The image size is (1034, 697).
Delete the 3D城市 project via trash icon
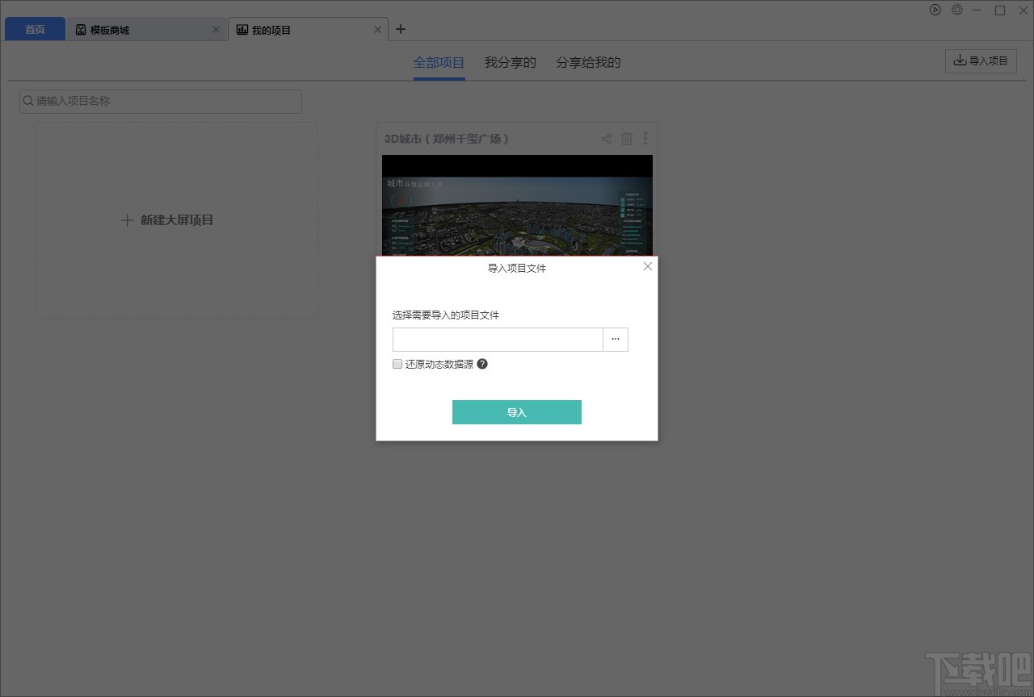point(626,138)
